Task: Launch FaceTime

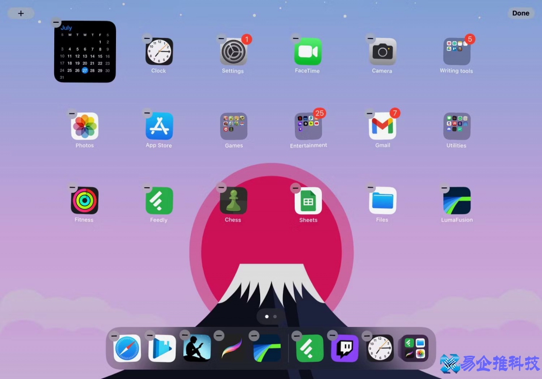Action: [x=307, y=52]
